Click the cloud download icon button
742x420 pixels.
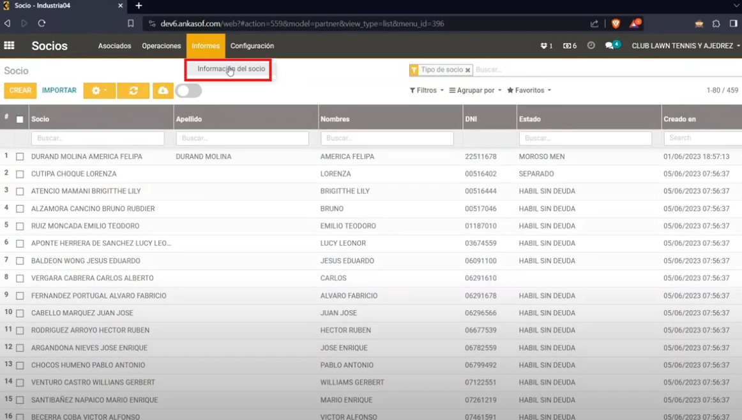(163, 91)
